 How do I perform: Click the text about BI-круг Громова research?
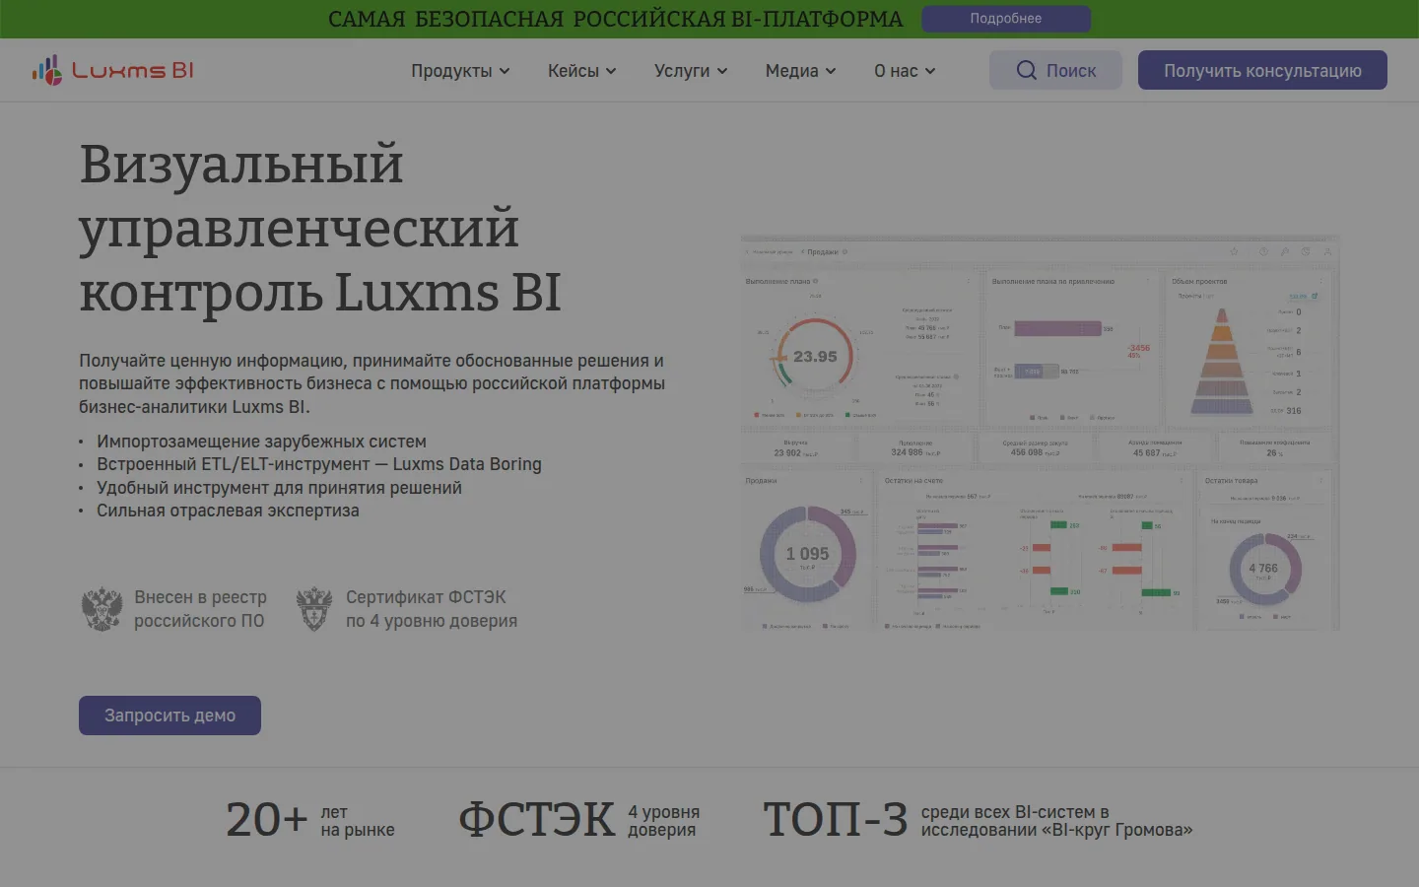coord(1056,821)
